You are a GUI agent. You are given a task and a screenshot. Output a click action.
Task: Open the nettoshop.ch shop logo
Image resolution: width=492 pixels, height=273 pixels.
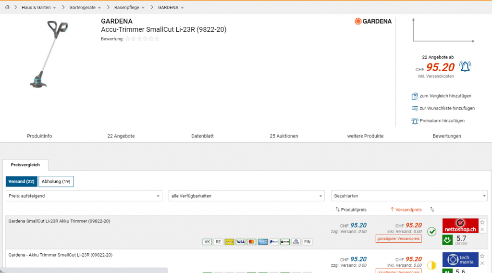(460, 226)
